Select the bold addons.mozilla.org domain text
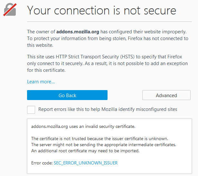198x176 pixels. click(x=78, y=32)
